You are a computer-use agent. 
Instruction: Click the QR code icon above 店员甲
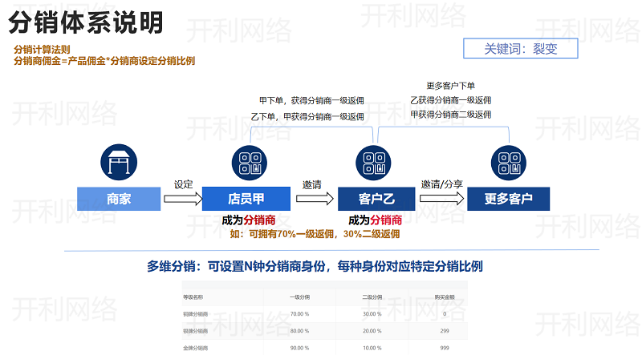tap(250, 163)
